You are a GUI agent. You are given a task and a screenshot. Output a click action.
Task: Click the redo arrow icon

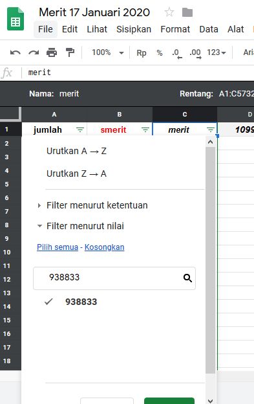tap(34, 52)
